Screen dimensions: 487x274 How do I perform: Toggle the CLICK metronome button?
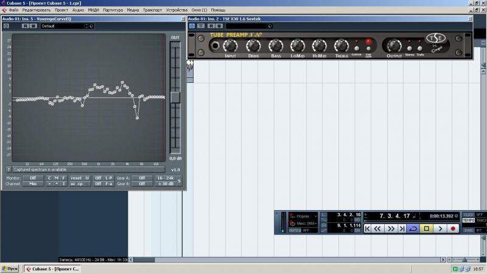coord(468,214)
